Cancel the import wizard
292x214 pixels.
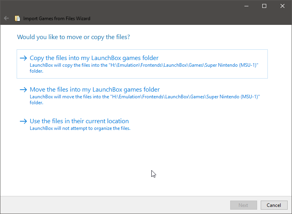coord(274,205)
